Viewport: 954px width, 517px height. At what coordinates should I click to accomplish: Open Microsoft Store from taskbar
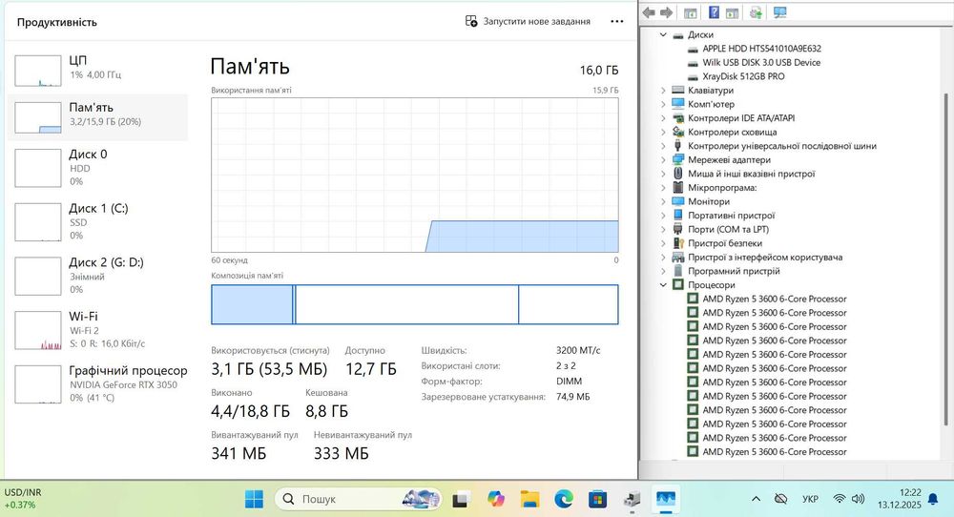tap(597, 500)
